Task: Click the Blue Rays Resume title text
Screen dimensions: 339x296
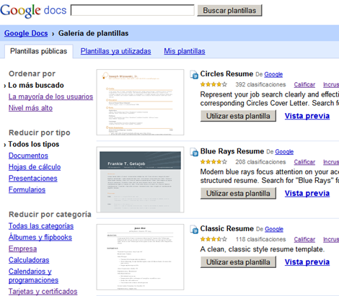Action: pyautogui.click(x=232, y=151)
